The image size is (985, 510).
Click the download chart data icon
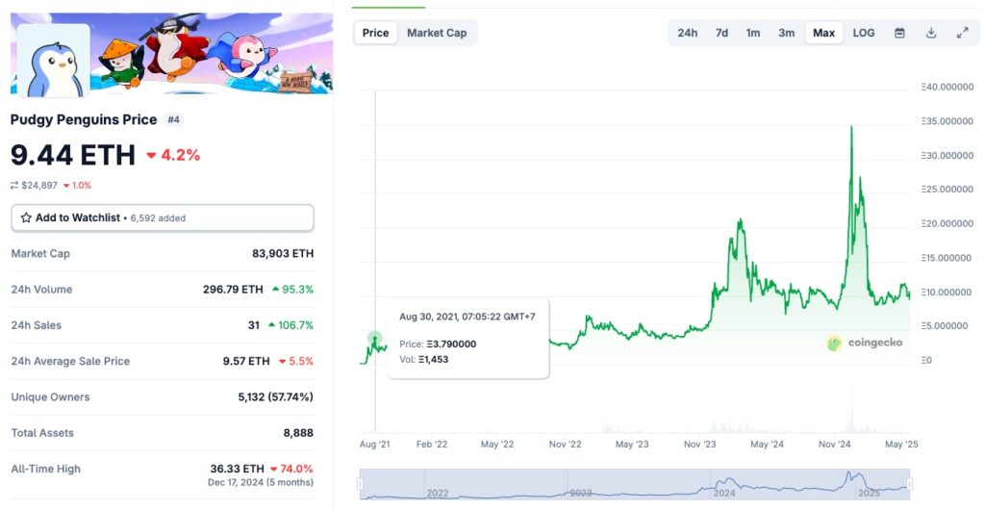931,33
